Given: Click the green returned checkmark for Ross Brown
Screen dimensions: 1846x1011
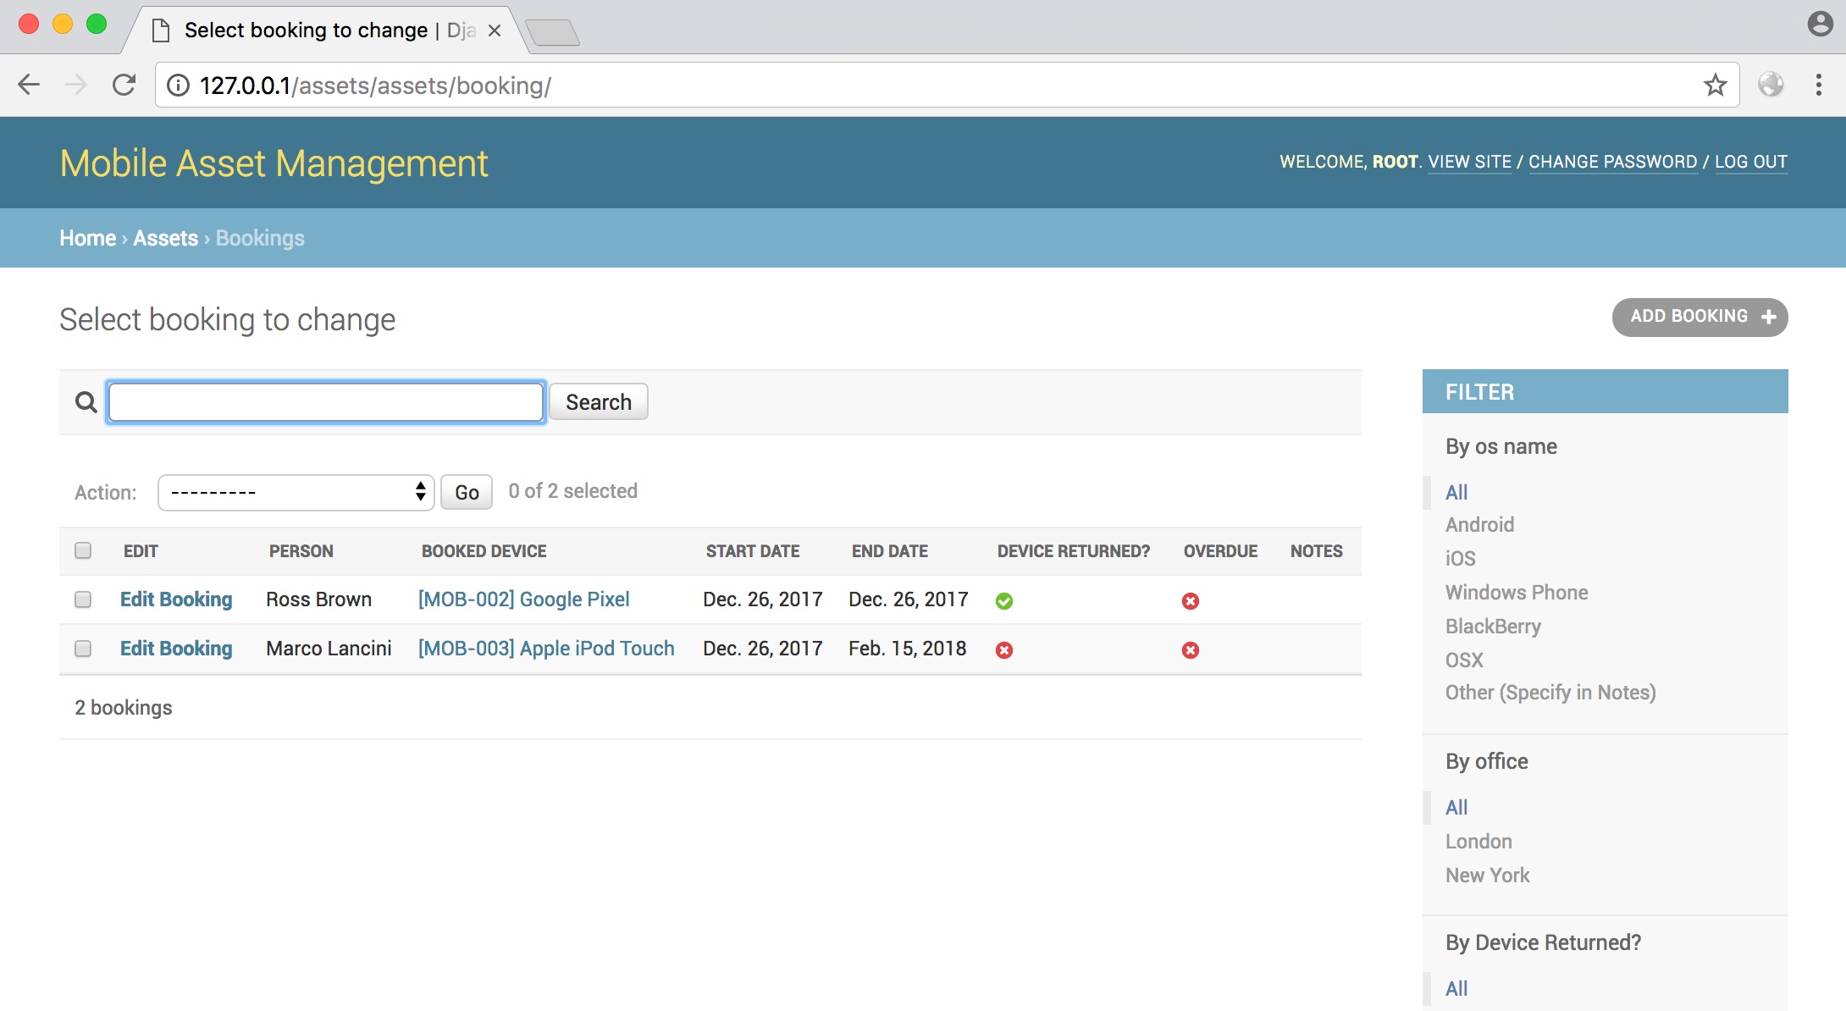Looking at the screenshot, I should pos(1004,601).
